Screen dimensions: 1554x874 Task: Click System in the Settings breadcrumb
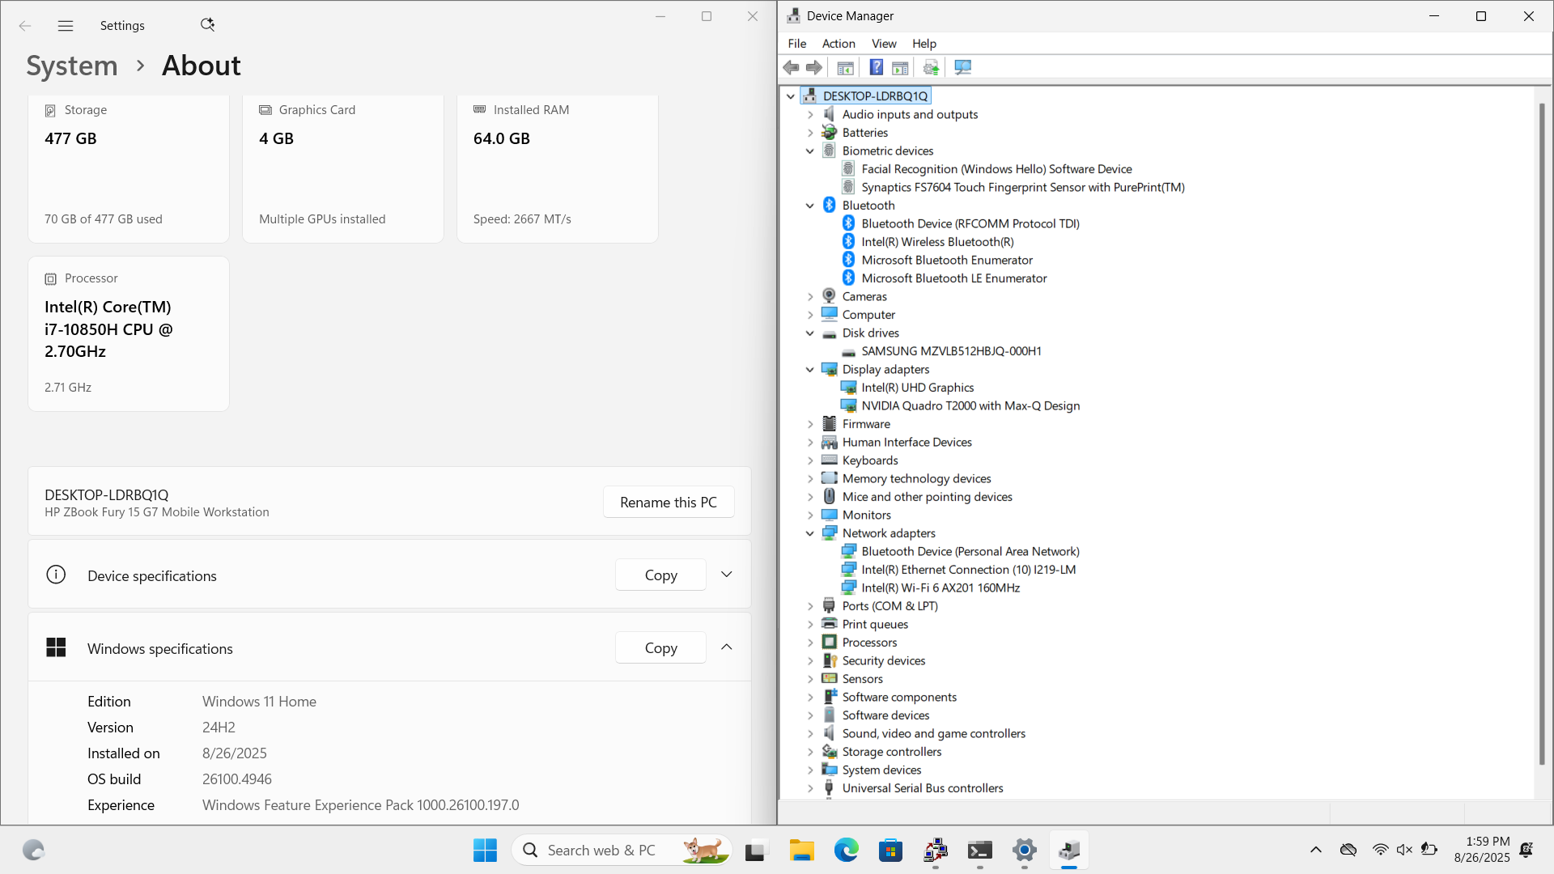pyautogui.click(x=72, y=66)
